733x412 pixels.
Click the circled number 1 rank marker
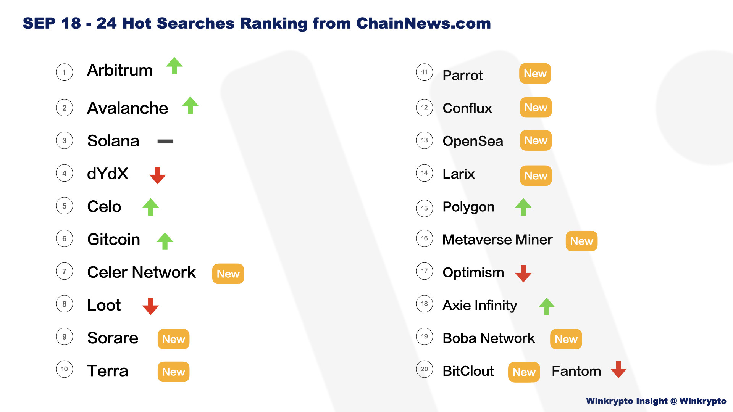tap(65, 72)
